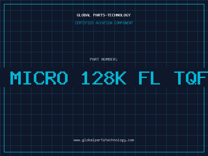Click the PART NUMBER: label
This screenshot has width=208, height=156.
click(x=104, y=59)
